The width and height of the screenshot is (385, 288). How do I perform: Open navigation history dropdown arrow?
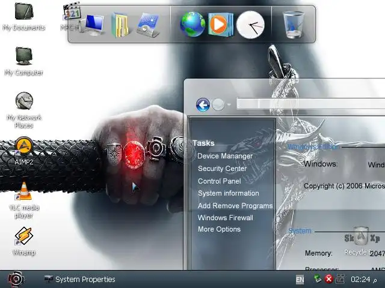point(229,105)
